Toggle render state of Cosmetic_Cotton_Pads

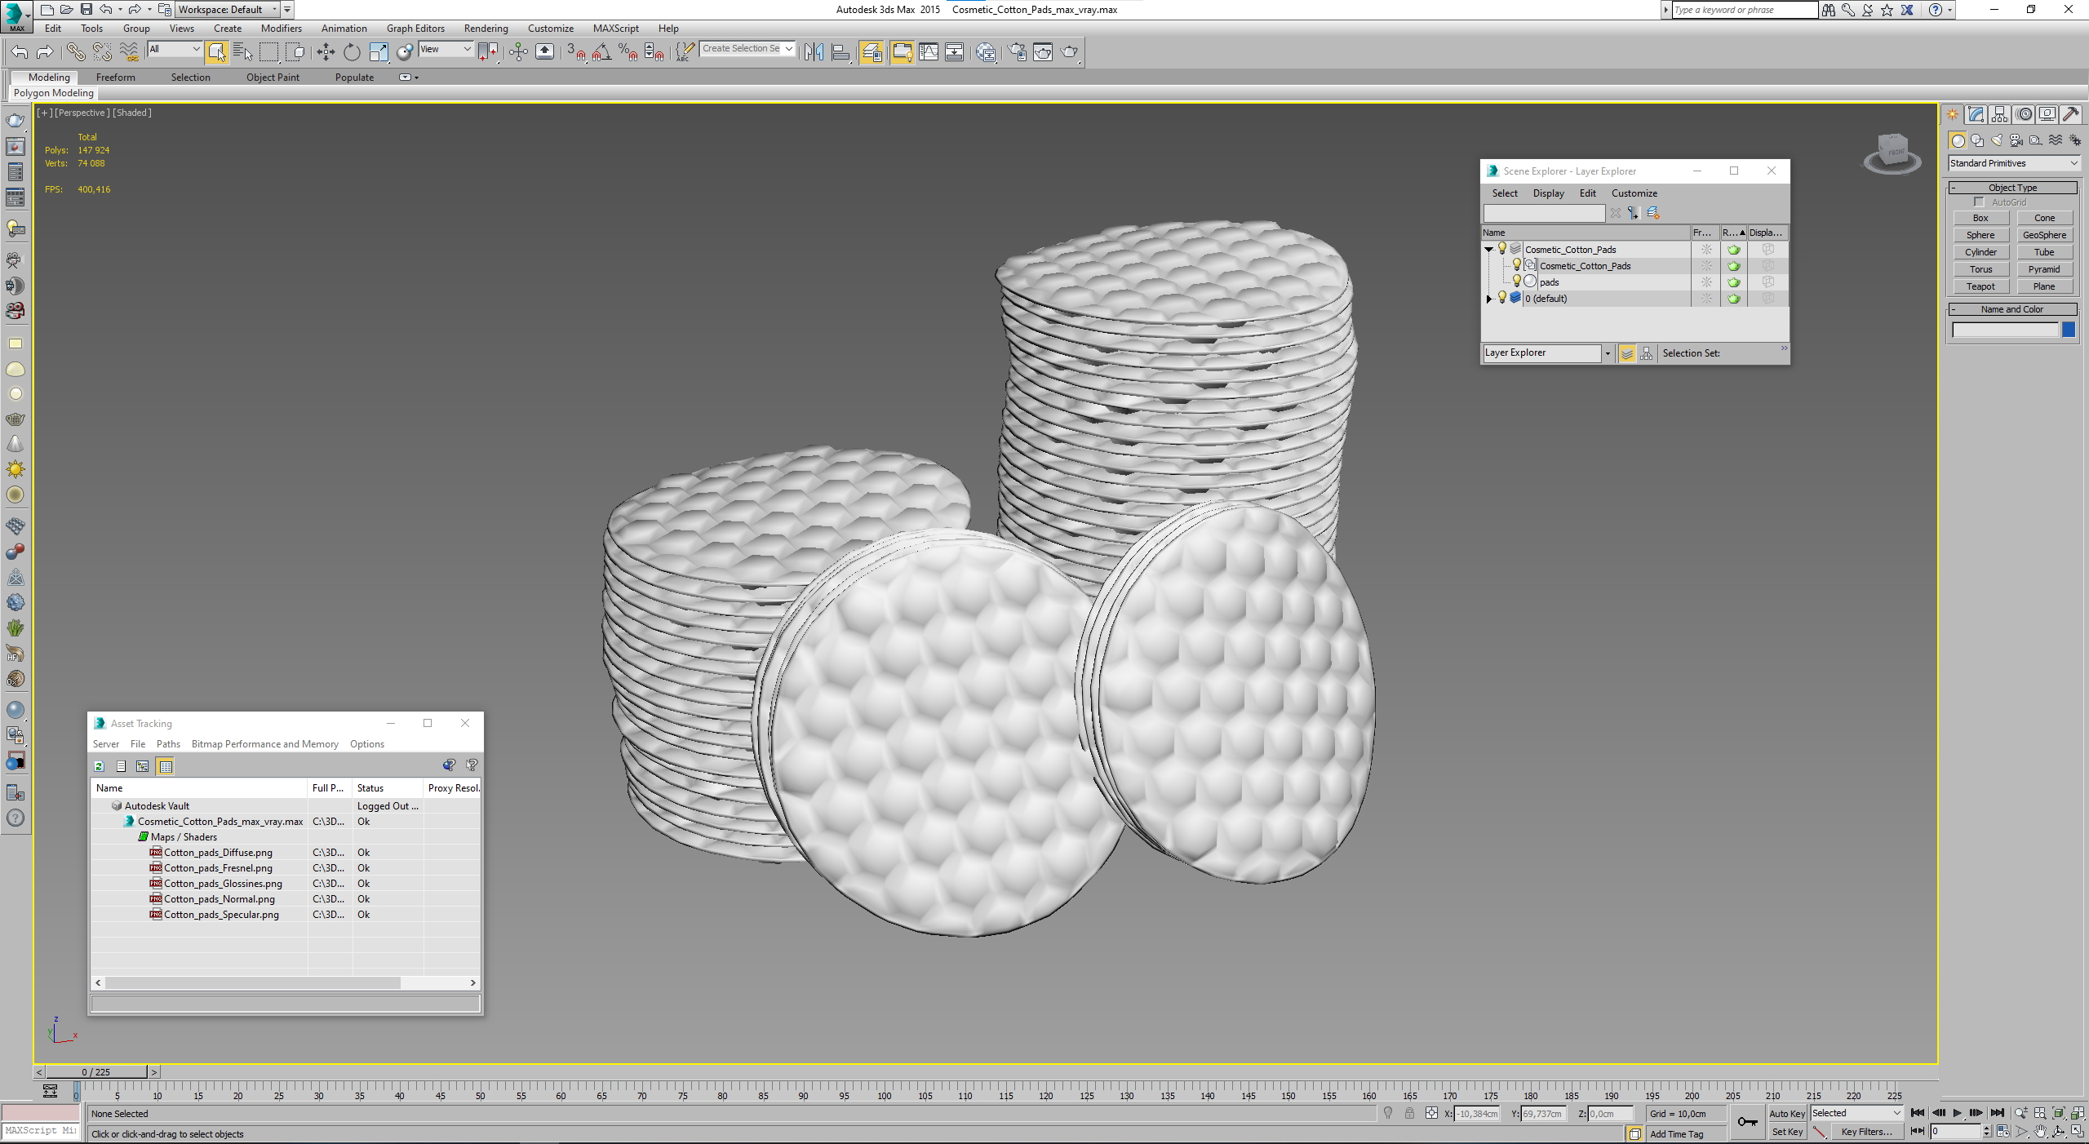point(1734,250)
